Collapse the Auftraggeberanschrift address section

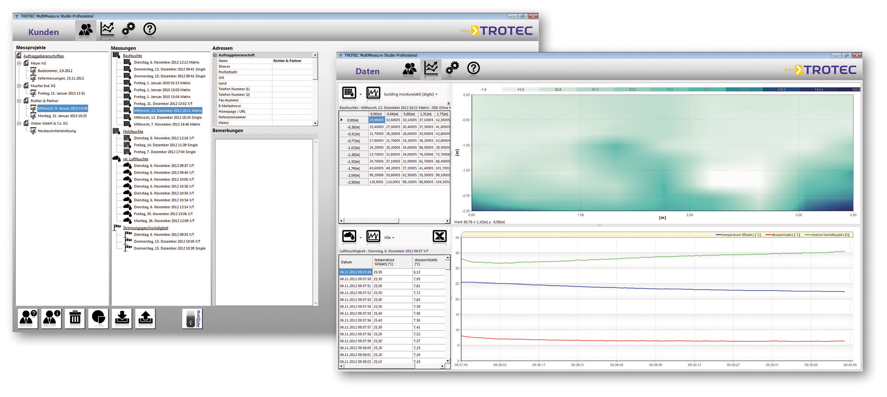(x=215, y=55)
